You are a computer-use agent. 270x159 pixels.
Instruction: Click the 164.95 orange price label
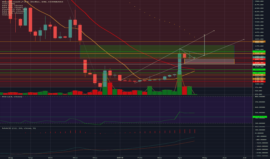[259, 75]
